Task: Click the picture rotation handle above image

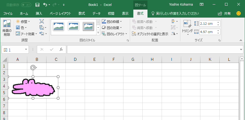Action: tap(33, 67)
